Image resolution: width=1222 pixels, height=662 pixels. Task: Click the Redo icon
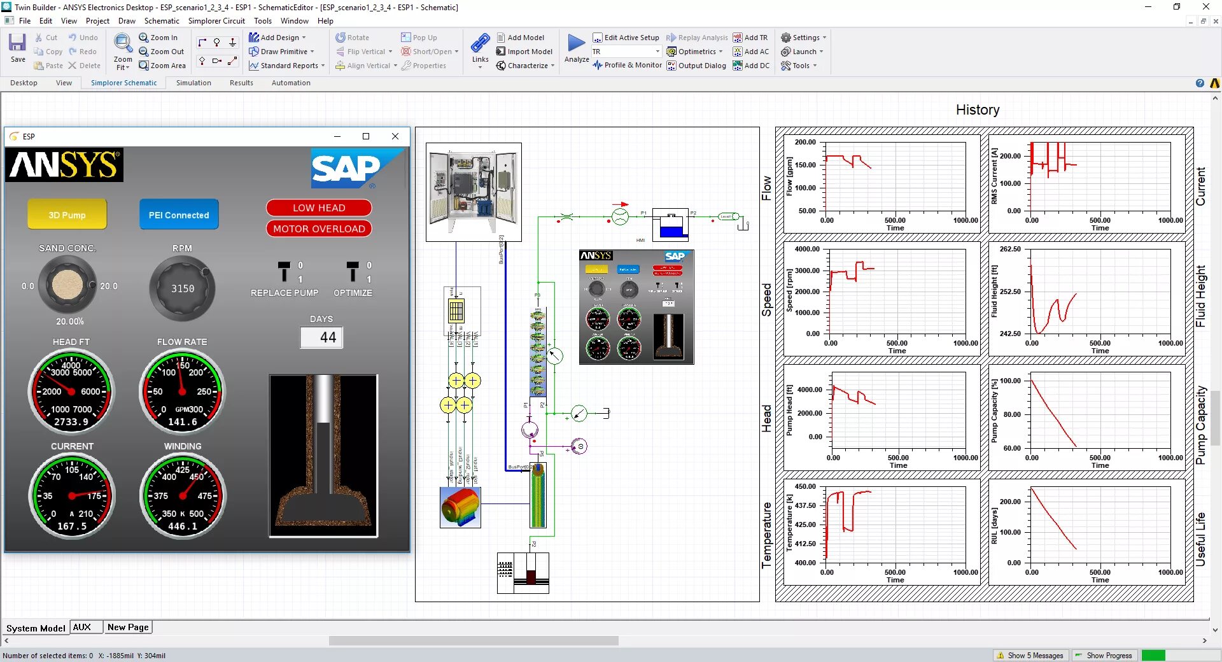[x=82, y=52]
